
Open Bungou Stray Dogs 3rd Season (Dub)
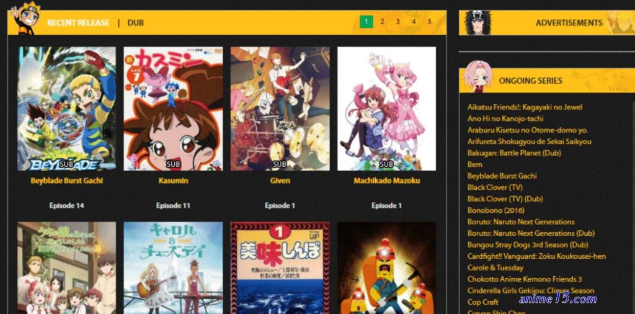[x=528, y=244]
